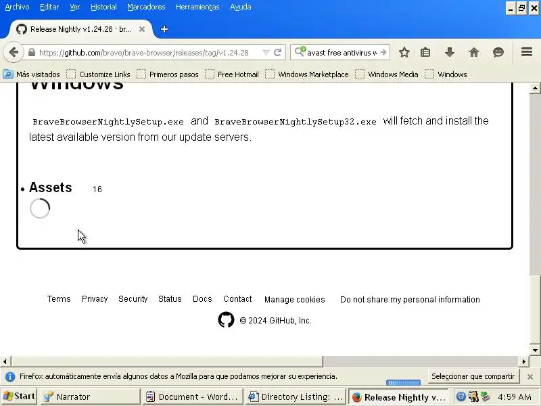541x406 pixels.
Task: Open the Windows Start button
Action: pos(19,397)
